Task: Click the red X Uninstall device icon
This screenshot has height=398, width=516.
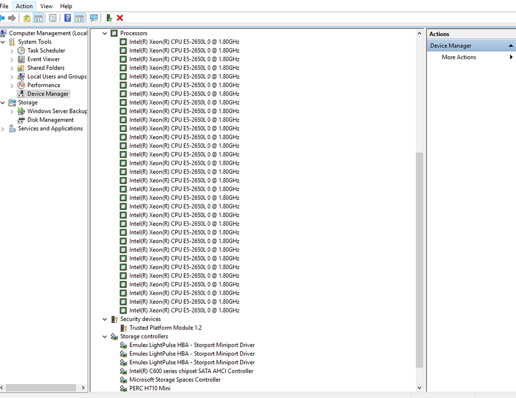Action: [120, 18]
